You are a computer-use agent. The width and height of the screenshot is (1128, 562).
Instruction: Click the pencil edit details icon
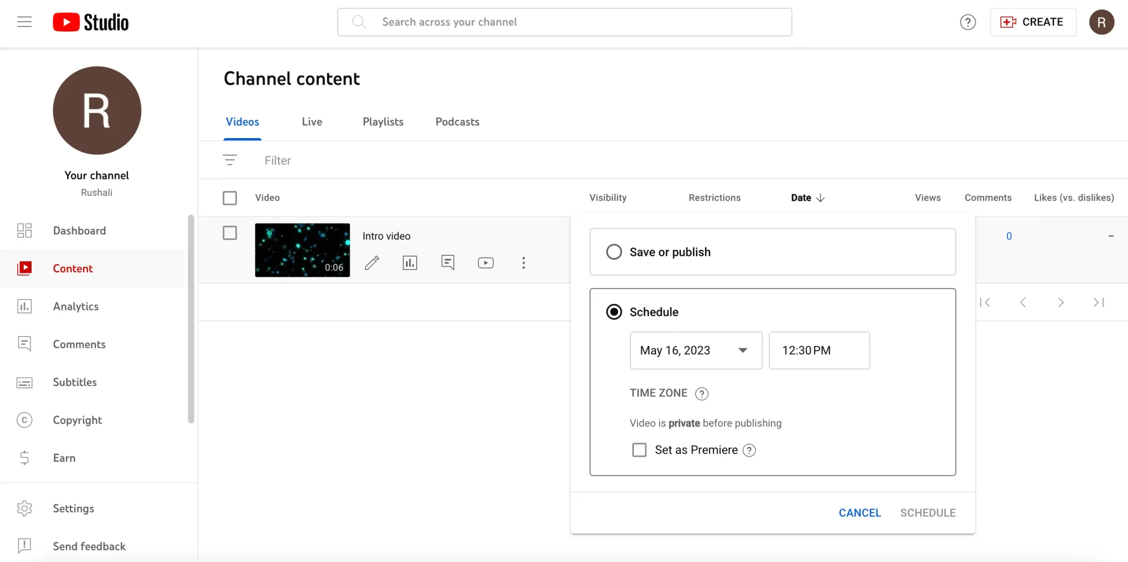tap(372, 263)
